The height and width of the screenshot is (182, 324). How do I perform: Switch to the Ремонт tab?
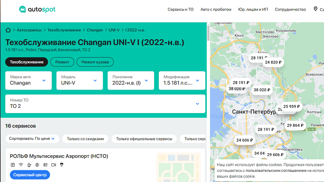point(62,62)
